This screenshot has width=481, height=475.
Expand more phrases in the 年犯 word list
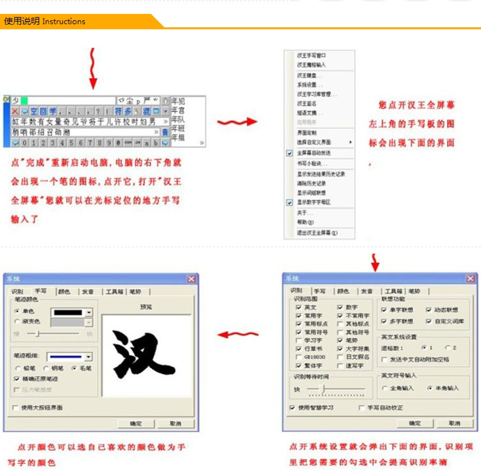[x=202, y=143]
